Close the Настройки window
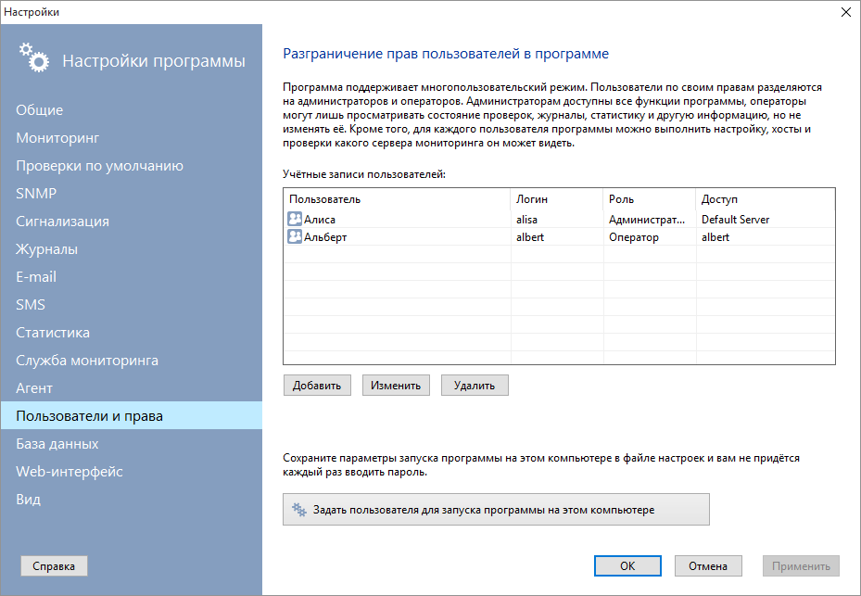861x596 pixels. point(845,12)
